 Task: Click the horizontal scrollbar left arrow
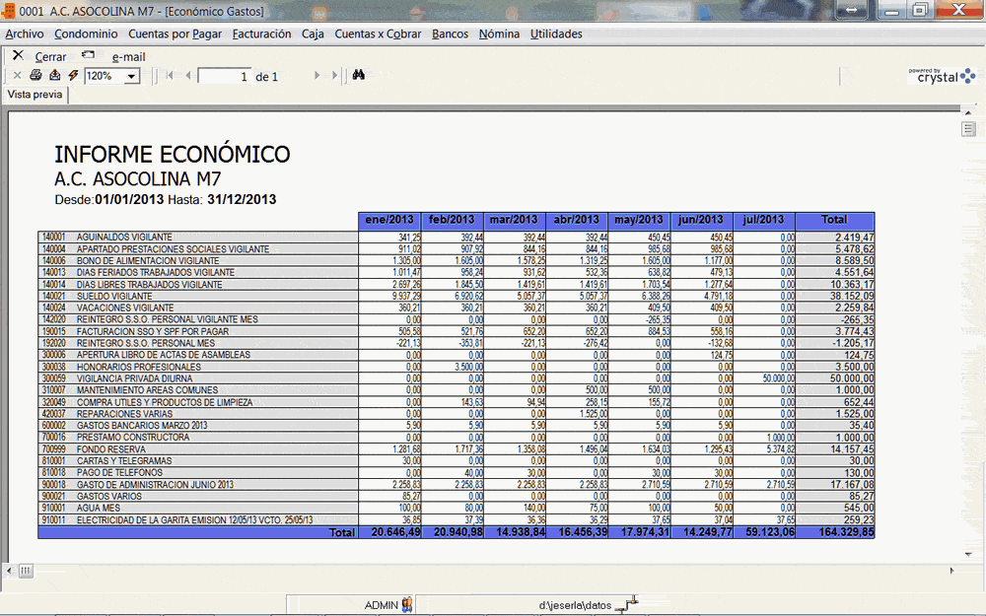coord(9,571)
